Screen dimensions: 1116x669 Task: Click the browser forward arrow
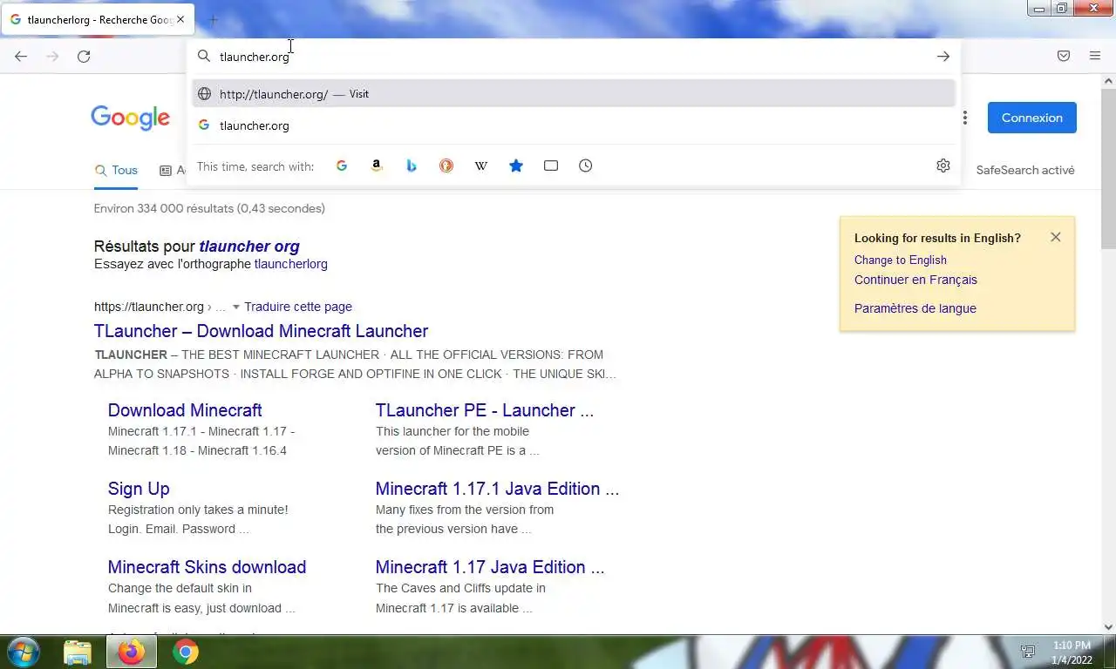pyautogui.click(x=52, y=56)
